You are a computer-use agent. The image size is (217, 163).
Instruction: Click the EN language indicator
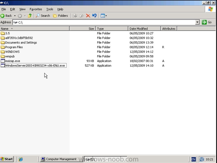[193, 159]
